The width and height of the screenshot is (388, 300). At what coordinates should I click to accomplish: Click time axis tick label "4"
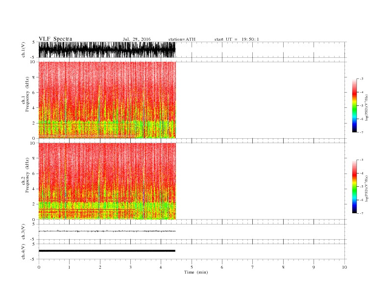161,267
